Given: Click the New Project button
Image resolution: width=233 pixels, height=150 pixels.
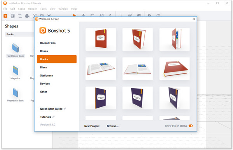Looking at the screenshot, I should [92, 126].
